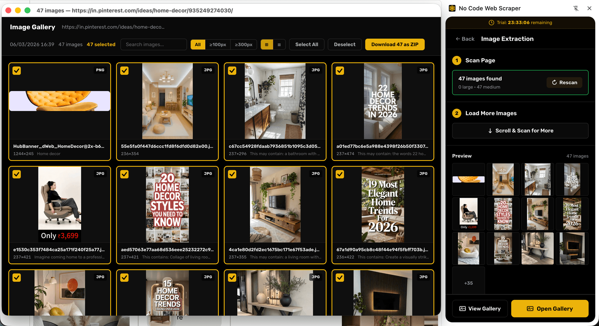The image size is (599, 326).
Task: Click the View Gallery button
Action: [x=480, y=309]
